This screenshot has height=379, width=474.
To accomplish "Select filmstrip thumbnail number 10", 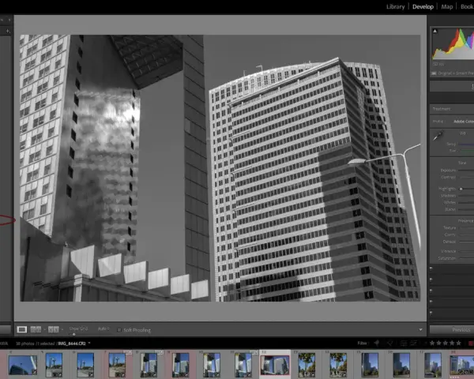I will pyautogui.click(x=212, y=365).
